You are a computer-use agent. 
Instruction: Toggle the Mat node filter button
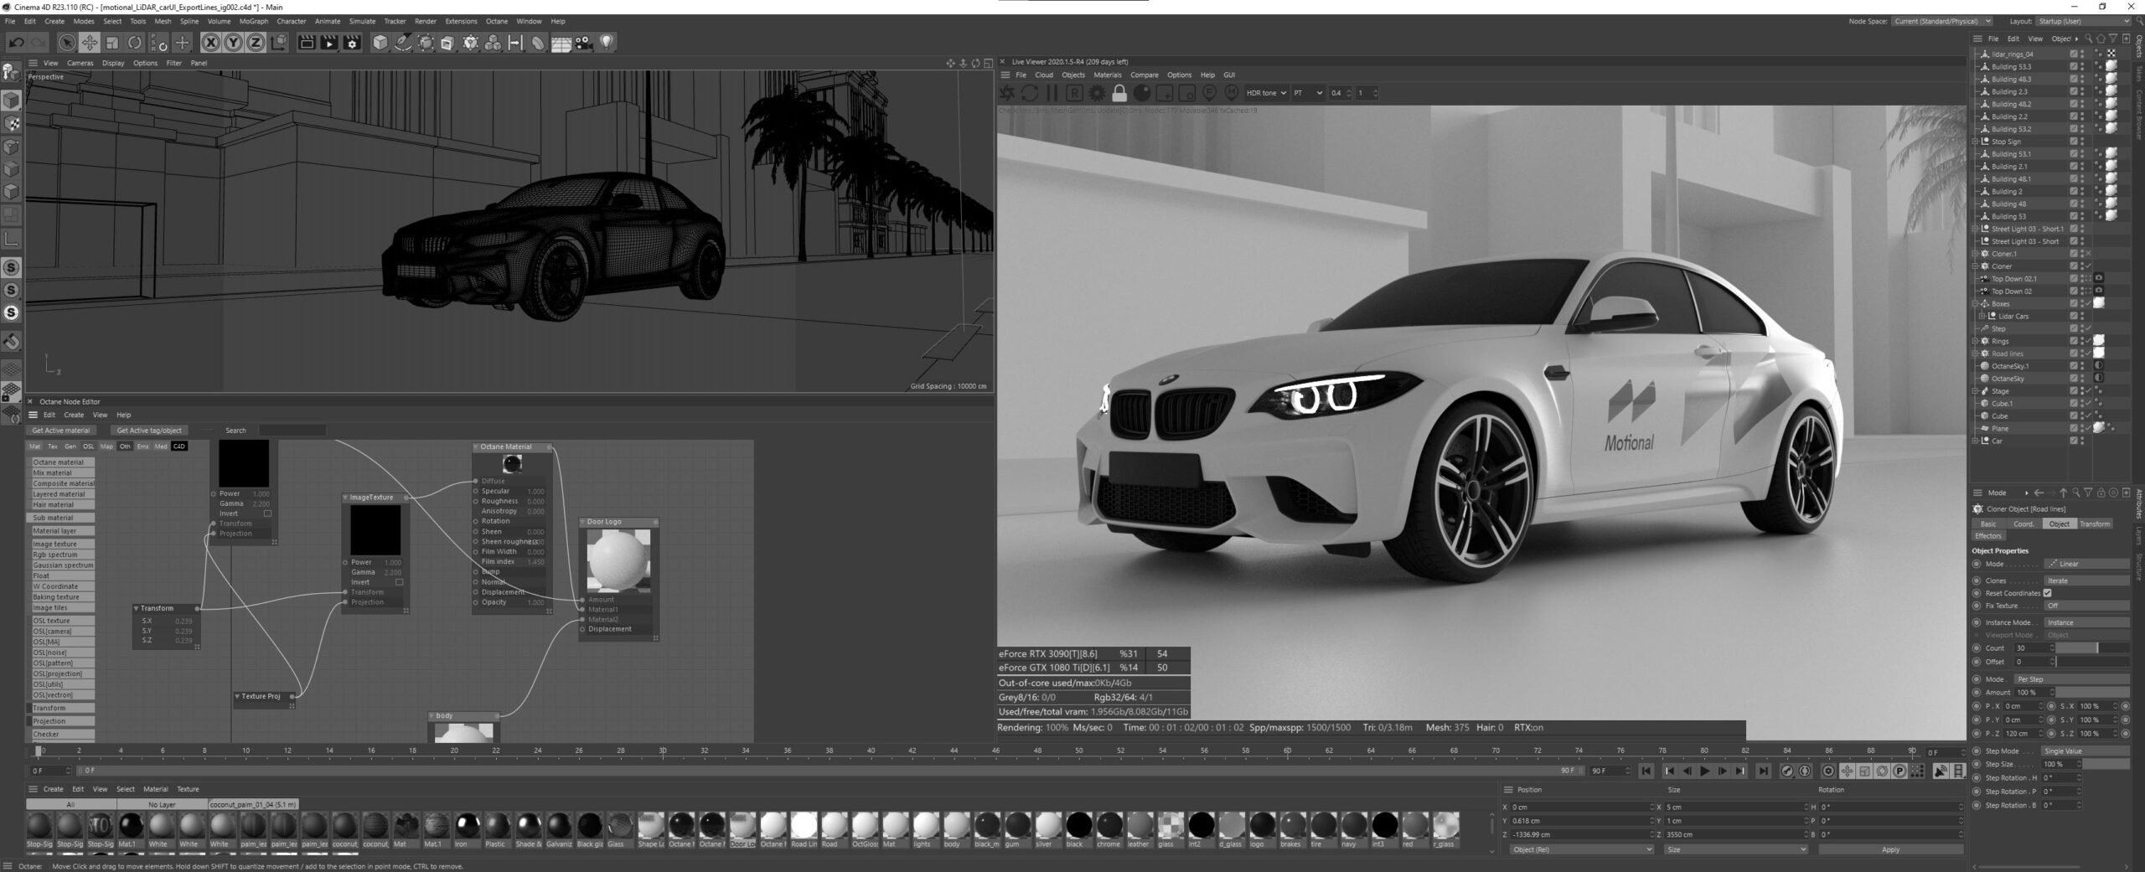click(x=35, y=446)
